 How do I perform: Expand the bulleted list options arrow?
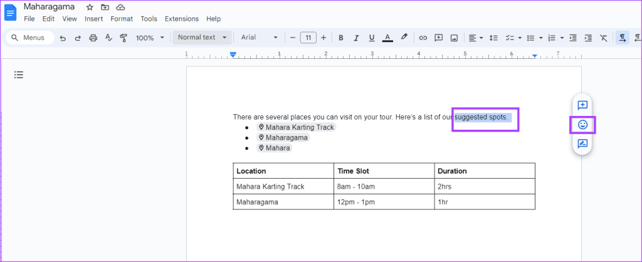coord(541,38)
